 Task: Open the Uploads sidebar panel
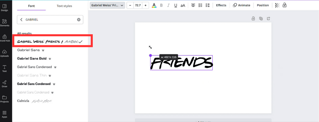coord(4,53)
